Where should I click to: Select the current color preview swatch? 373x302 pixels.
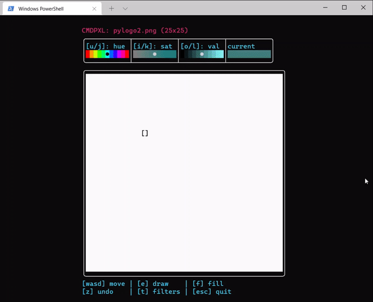(249, 54)
